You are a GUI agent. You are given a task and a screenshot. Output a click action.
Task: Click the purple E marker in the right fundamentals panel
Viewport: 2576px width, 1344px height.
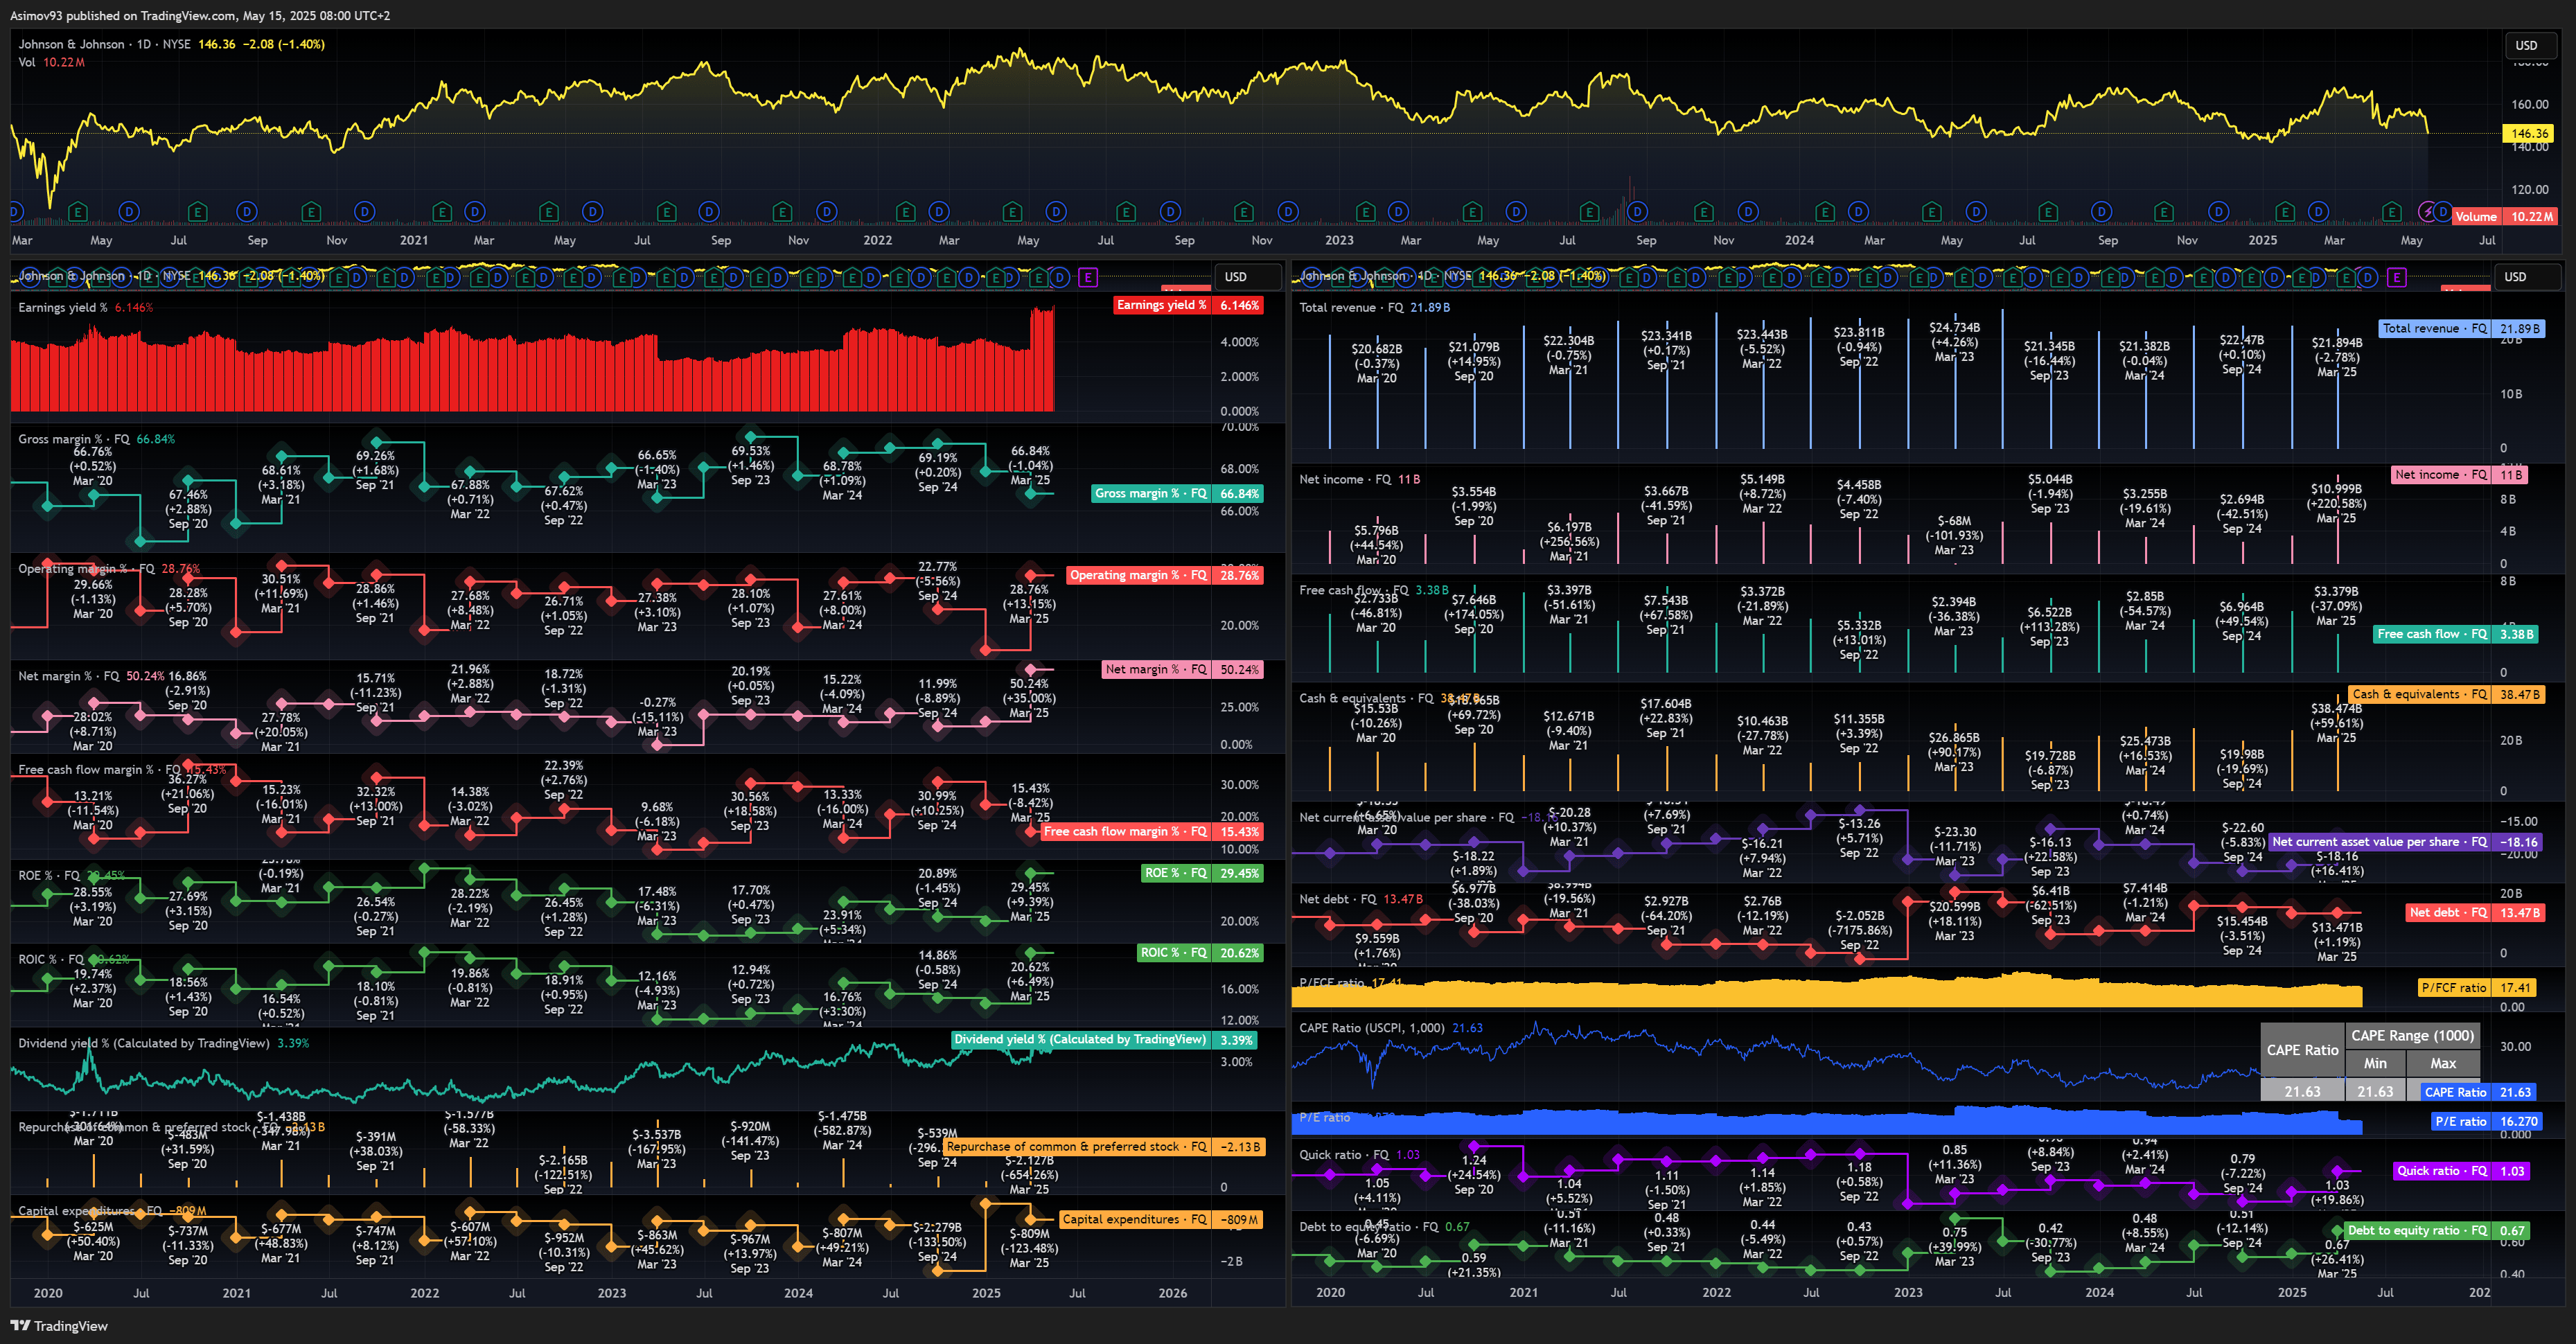point(2396,277)
